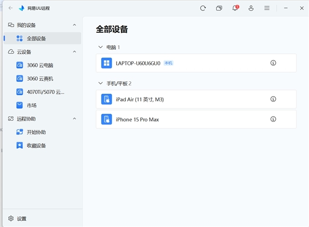Open 开始协助 in the sidebar
This screenshot has width=309, height=227.
tap(42, 132)
